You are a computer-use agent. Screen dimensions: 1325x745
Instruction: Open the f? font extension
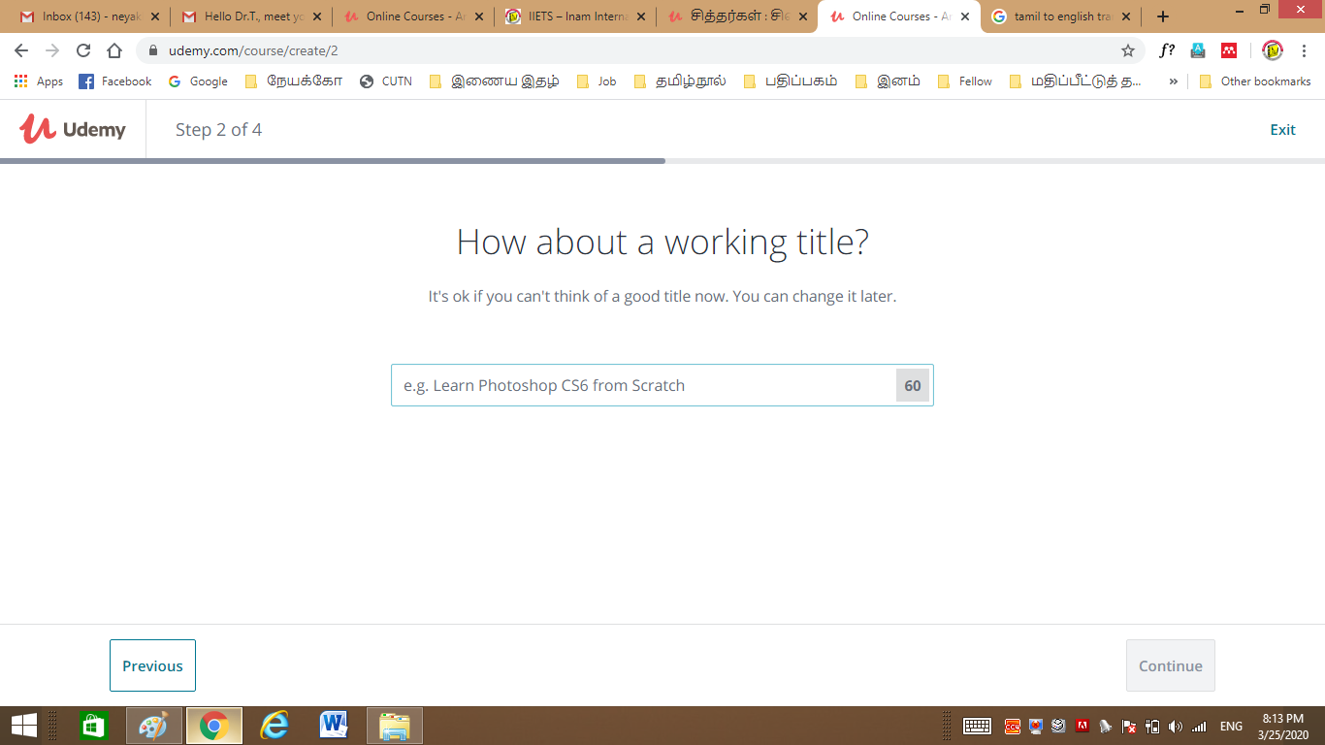coord(1167,50)
